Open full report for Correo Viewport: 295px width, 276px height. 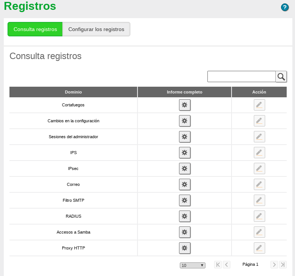185,184
